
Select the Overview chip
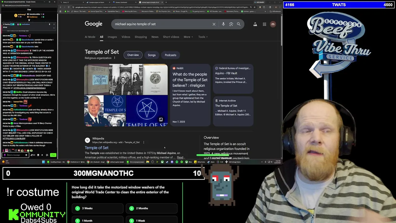[x=133, y=55]
